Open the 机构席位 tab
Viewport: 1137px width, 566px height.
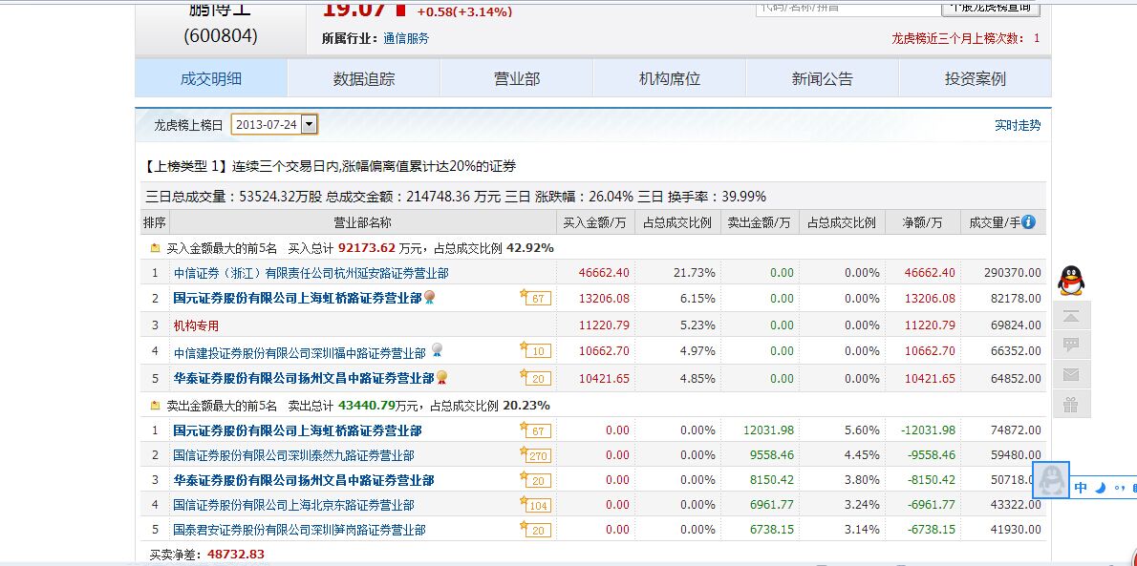point(669,78)
